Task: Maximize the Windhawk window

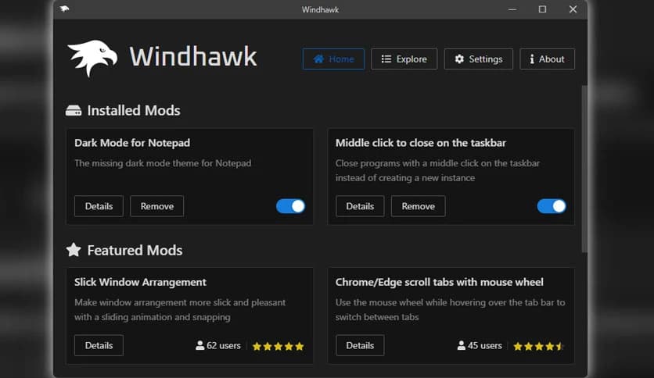Action: 542,9
